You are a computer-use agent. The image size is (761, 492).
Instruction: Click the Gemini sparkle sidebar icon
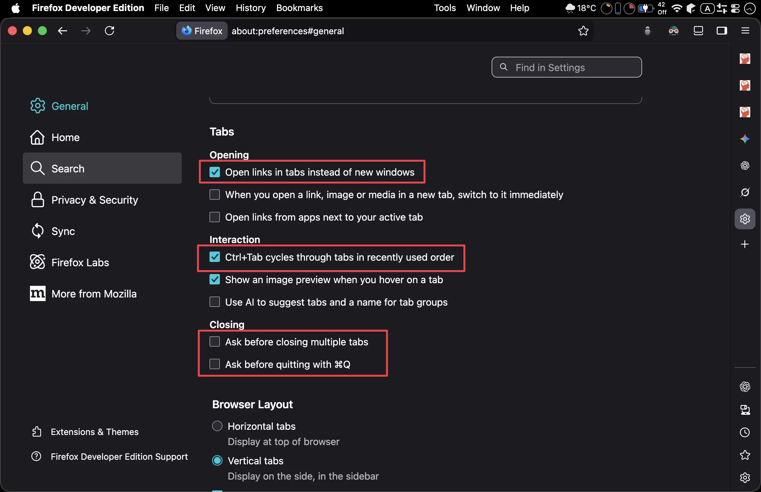pos(745,139)
